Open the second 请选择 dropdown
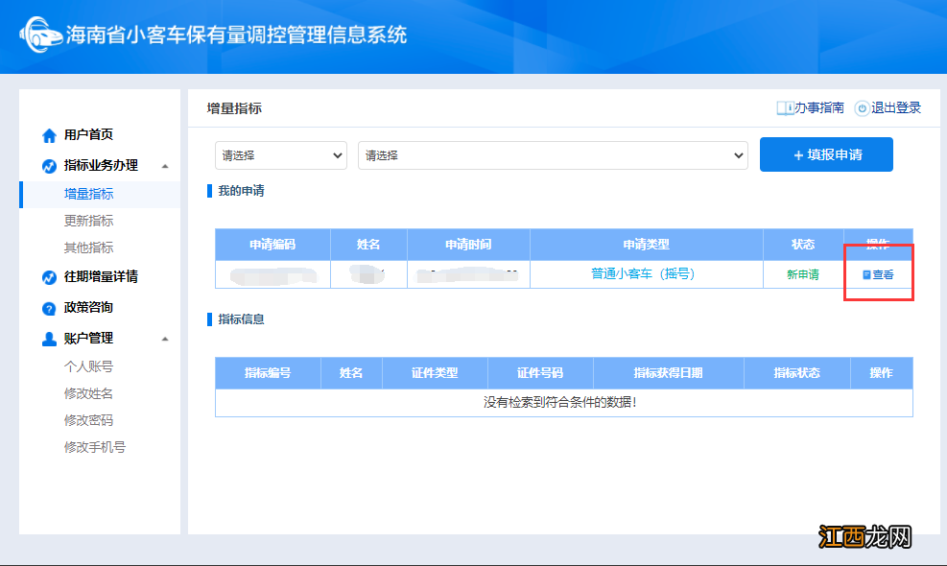Image resolution: width=947 pixels, height=566 pixels. 554,154
